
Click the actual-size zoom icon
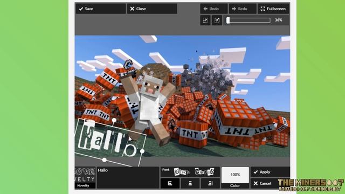coord(217,20)
